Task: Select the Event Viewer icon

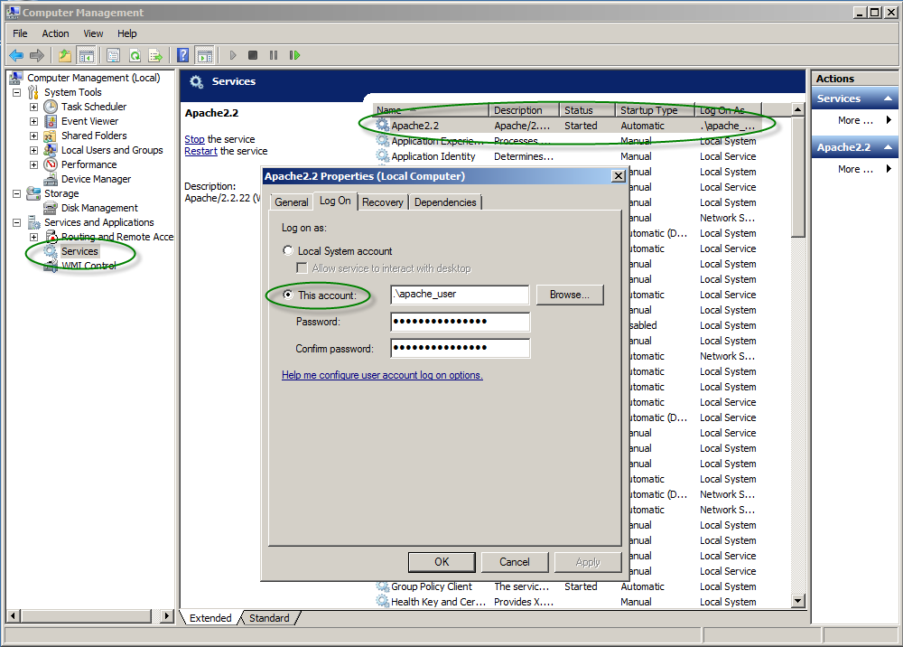Action: tap(51, 121)
